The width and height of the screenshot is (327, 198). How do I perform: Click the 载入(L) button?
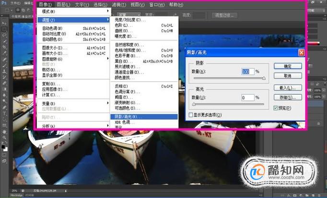[288, 88]
